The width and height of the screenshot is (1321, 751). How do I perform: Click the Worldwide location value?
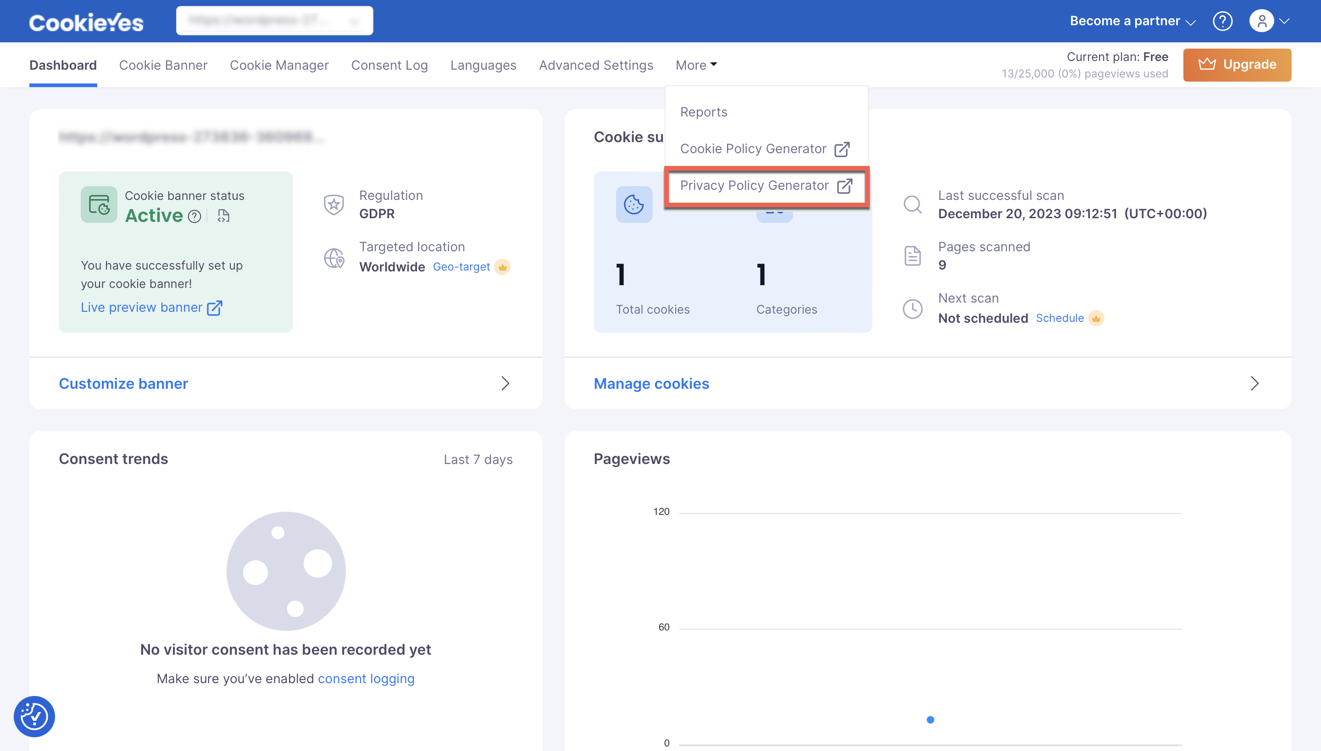pos(392,267)
